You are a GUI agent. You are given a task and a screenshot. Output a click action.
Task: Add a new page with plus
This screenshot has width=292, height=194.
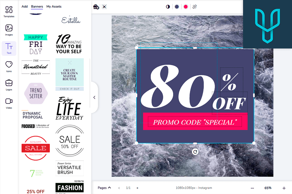click(x=137, y=188)
